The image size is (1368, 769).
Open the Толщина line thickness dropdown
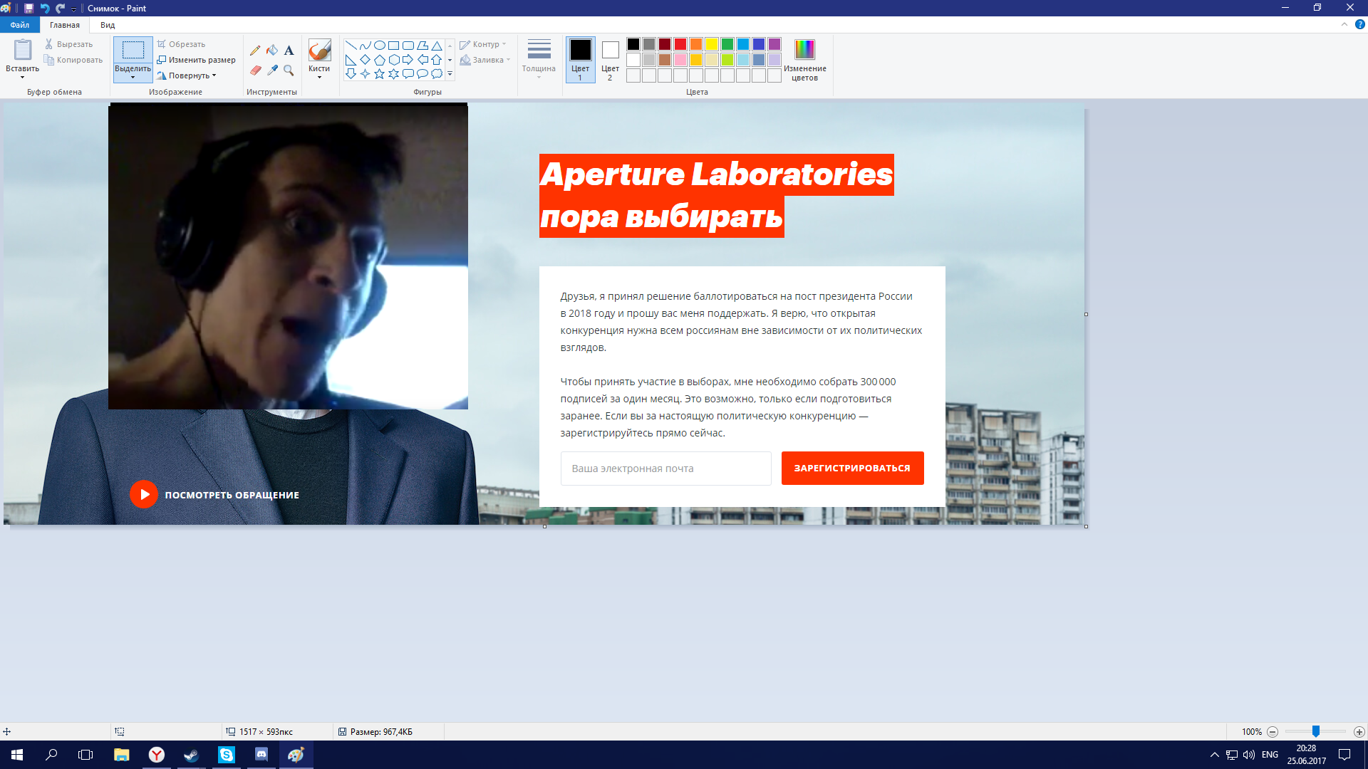click(539, 58)
